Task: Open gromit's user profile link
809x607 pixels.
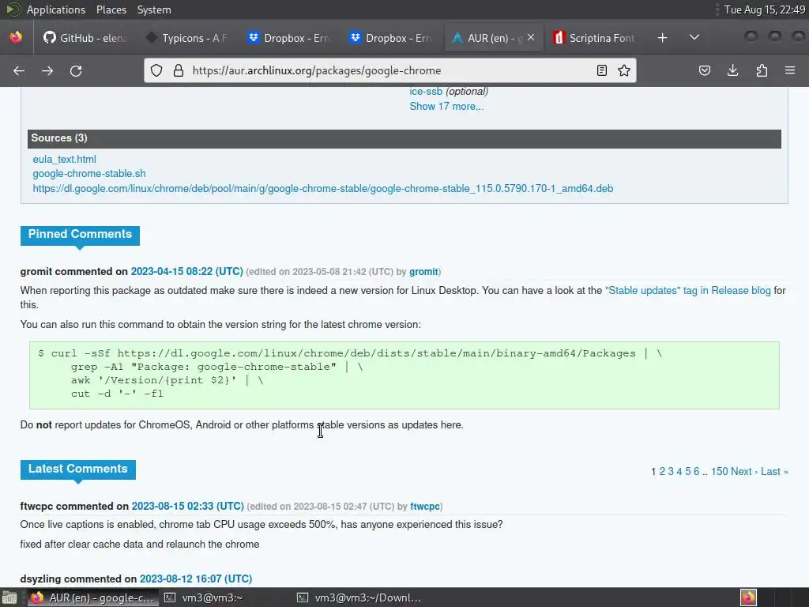Action: (423, 272)
